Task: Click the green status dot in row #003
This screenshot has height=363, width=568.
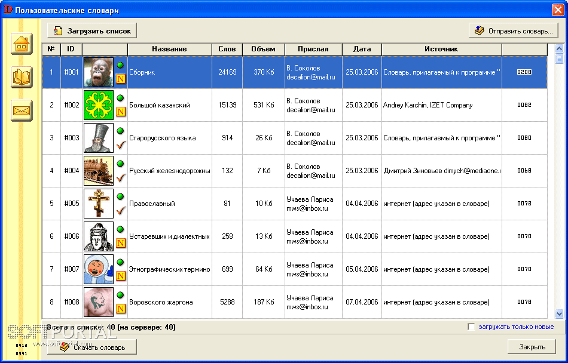Action: pos(121,131)
